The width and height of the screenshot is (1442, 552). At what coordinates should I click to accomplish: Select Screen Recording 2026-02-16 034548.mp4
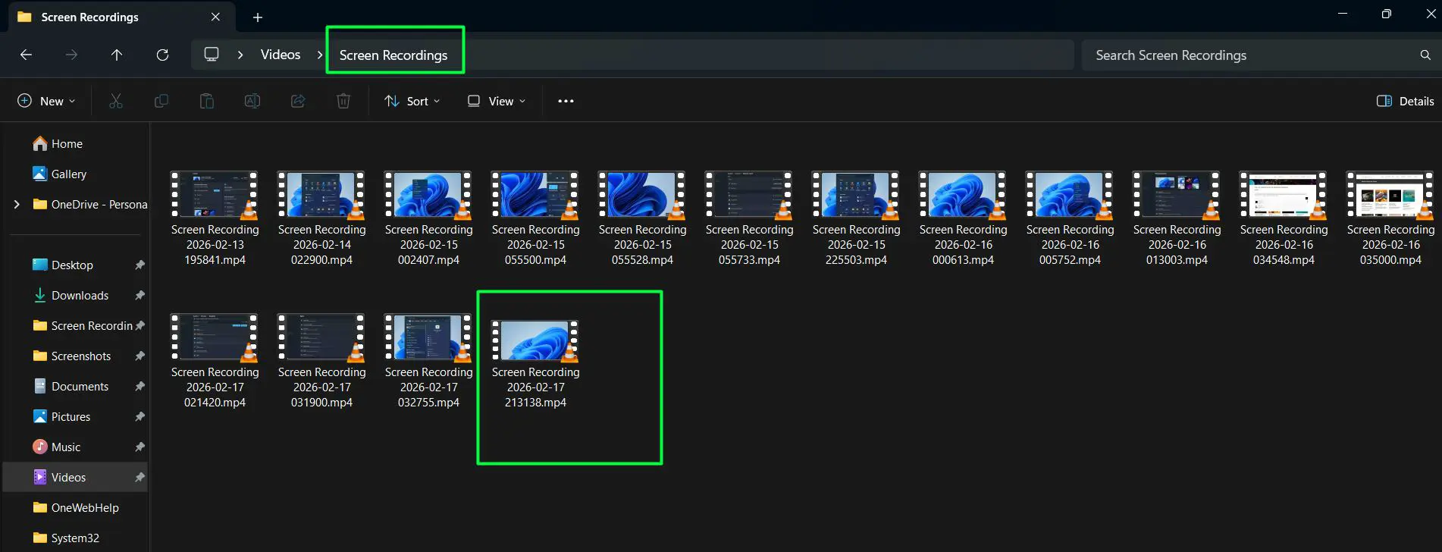pos(1284,218)
